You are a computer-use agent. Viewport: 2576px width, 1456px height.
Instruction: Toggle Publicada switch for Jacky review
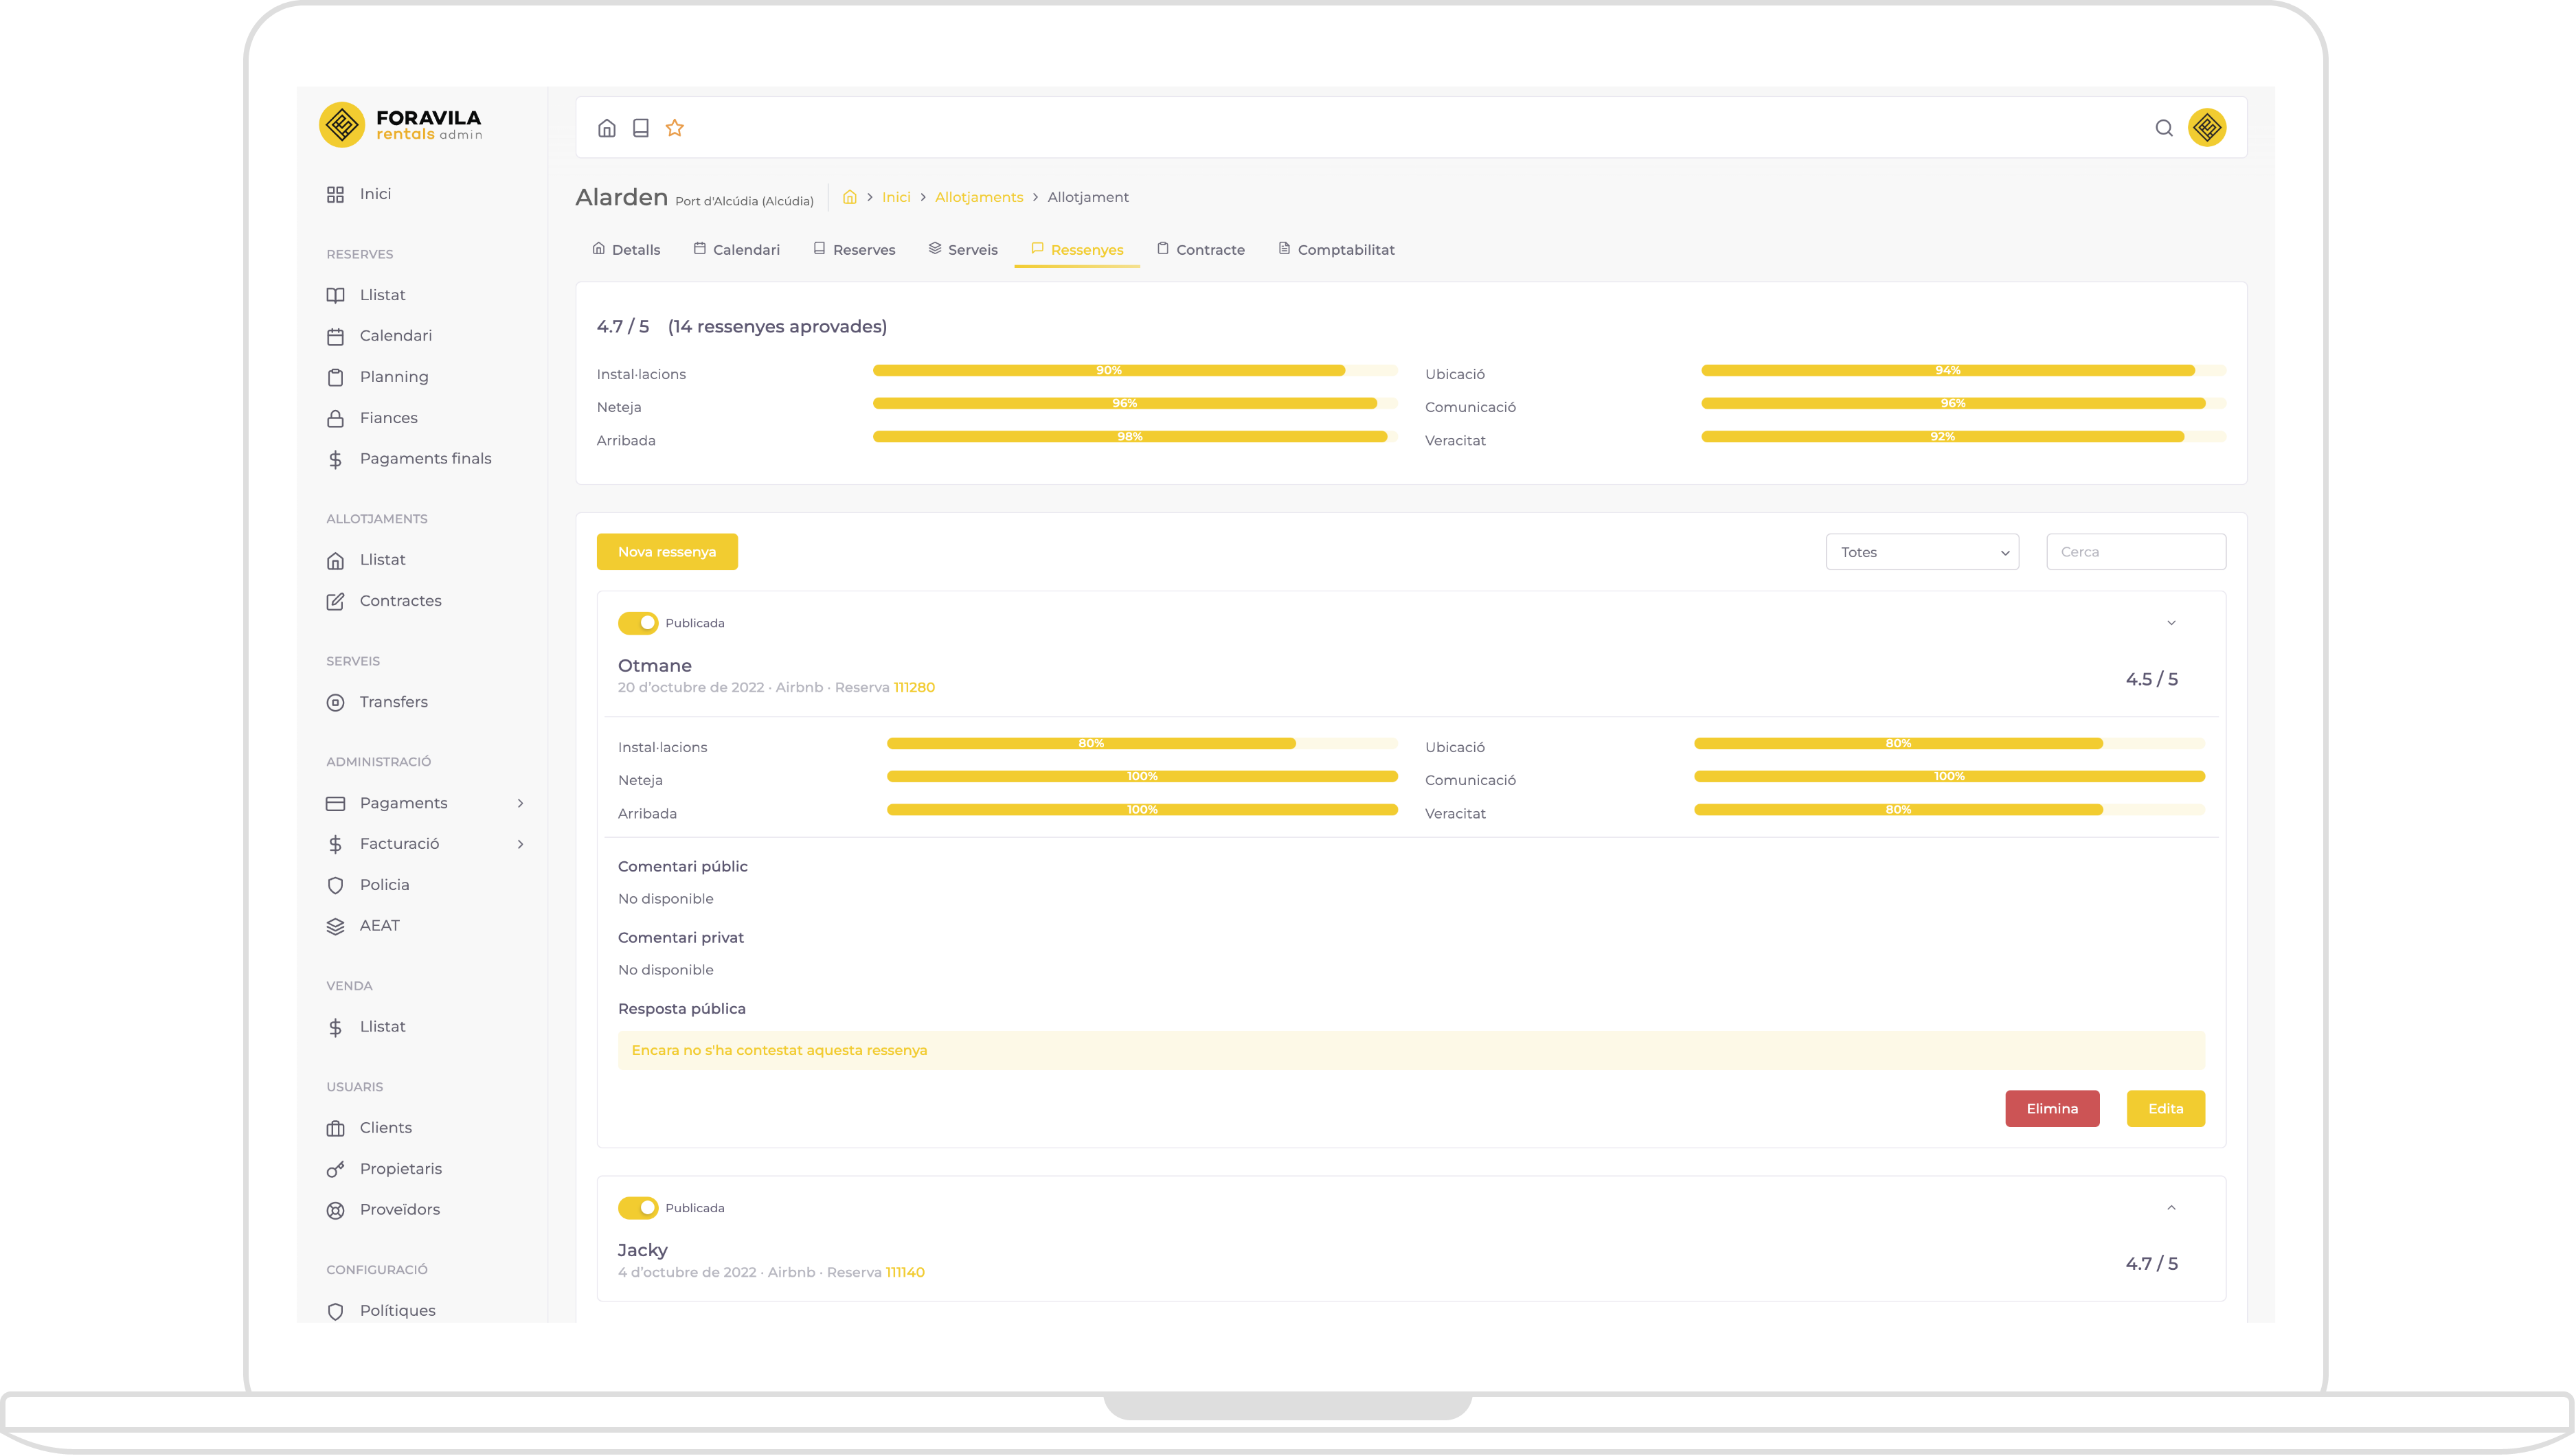(x=638, y=1208)
